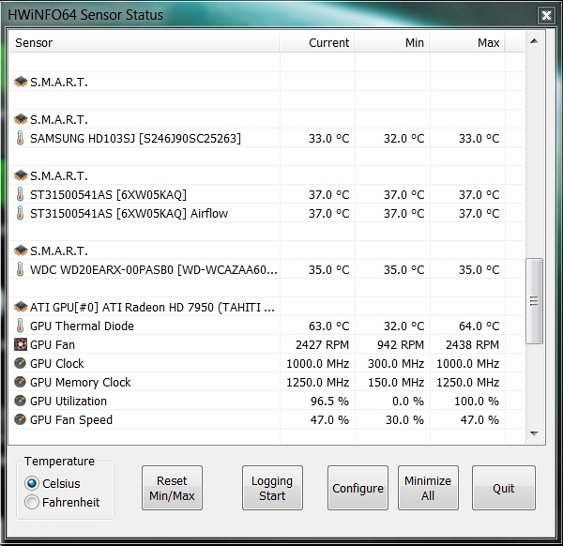
Task: Select the ST31500541AS [6XW05KAQ] temperature row label
Action: point(108,194)
